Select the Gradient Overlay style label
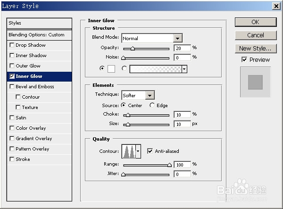 (x=34, y=138)
